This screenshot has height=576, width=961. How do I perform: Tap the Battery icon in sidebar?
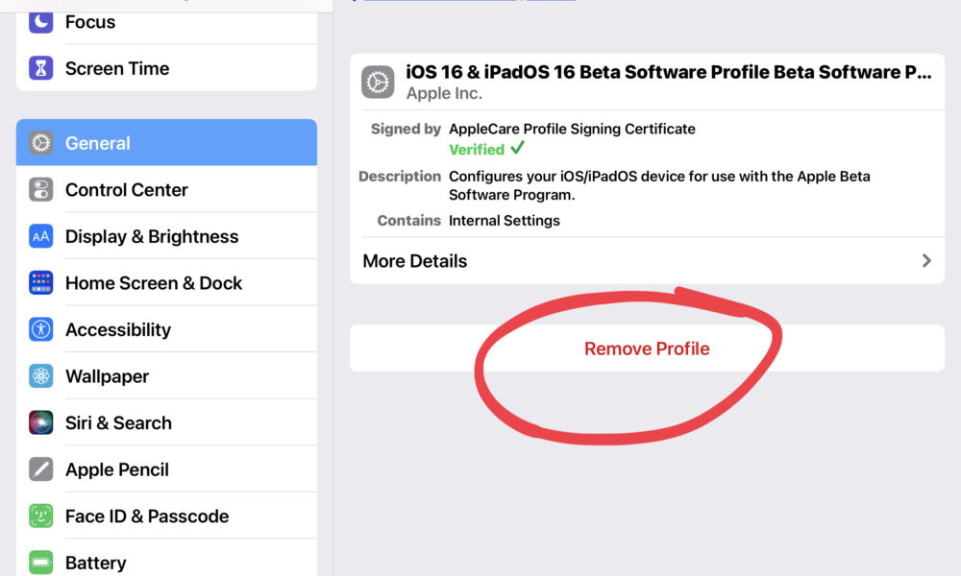[x=40, y=563]
